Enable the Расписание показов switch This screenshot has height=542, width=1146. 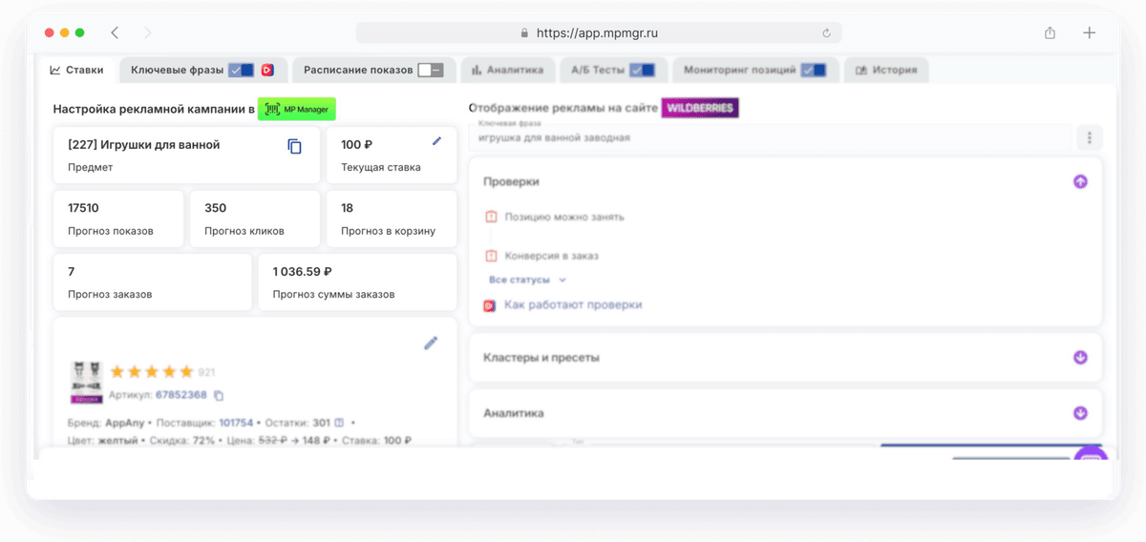pyautogui.click(x=431, y=70)
